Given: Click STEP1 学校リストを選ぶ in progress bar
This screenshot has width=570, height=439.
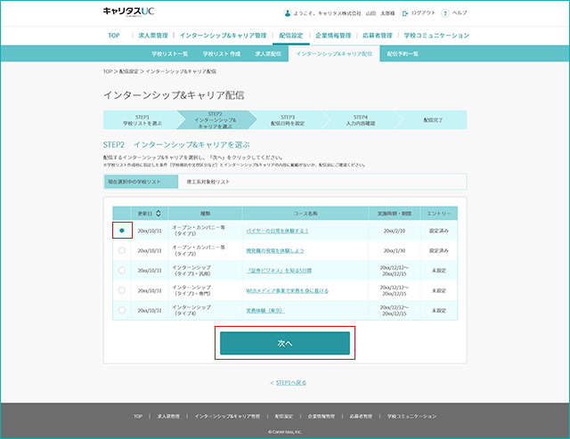Looking at the screenshot, I should (x=142, y=120).
